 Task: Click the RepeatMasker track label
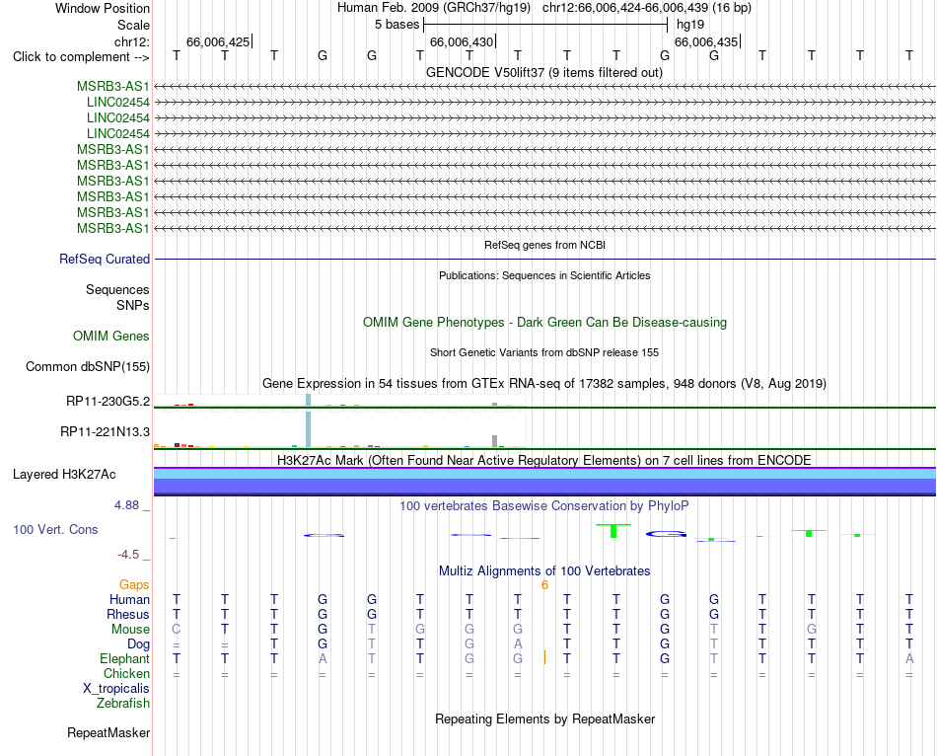click(108, 732)
